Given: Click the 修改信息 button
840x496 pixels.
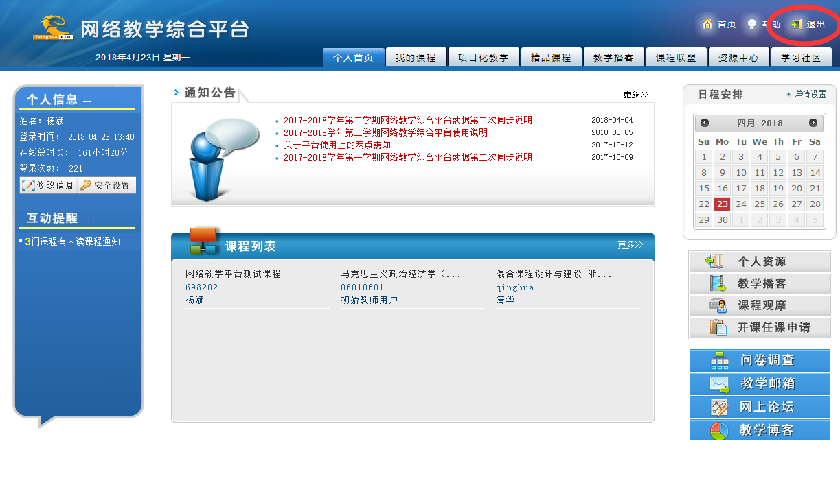Looking at the screenshot, I should (48, 185).
